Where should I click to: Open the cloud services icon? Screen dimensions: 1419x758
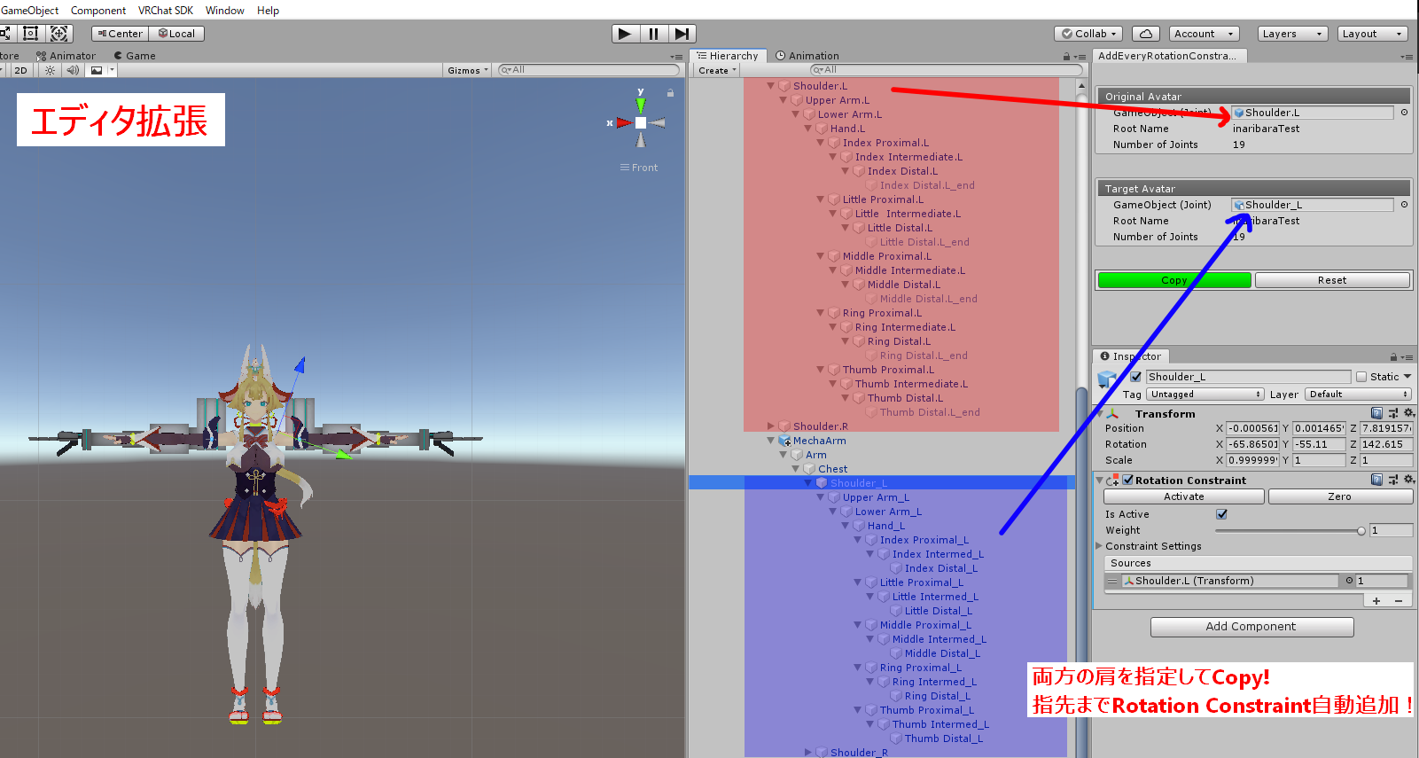1146,34
